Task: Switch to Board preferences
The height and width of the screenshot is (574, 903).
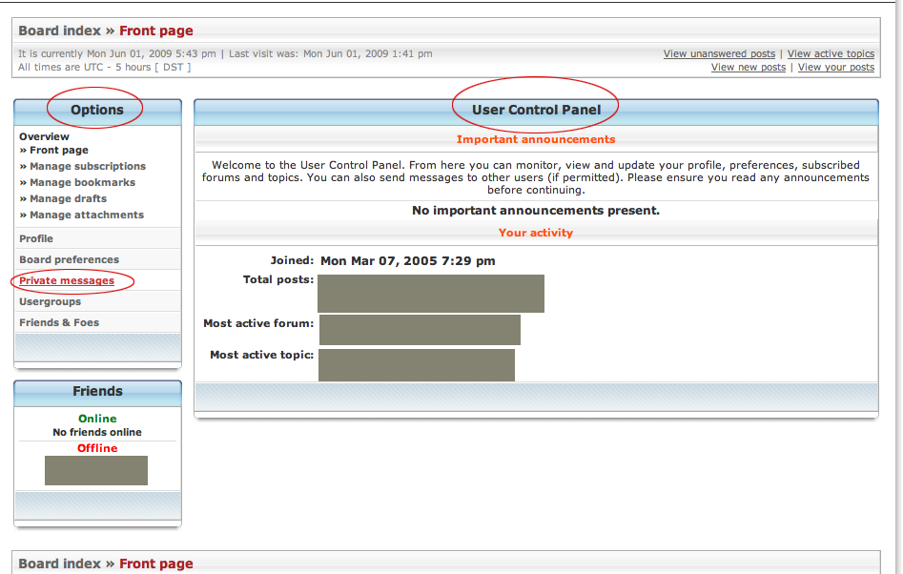Action: point(69,259)
